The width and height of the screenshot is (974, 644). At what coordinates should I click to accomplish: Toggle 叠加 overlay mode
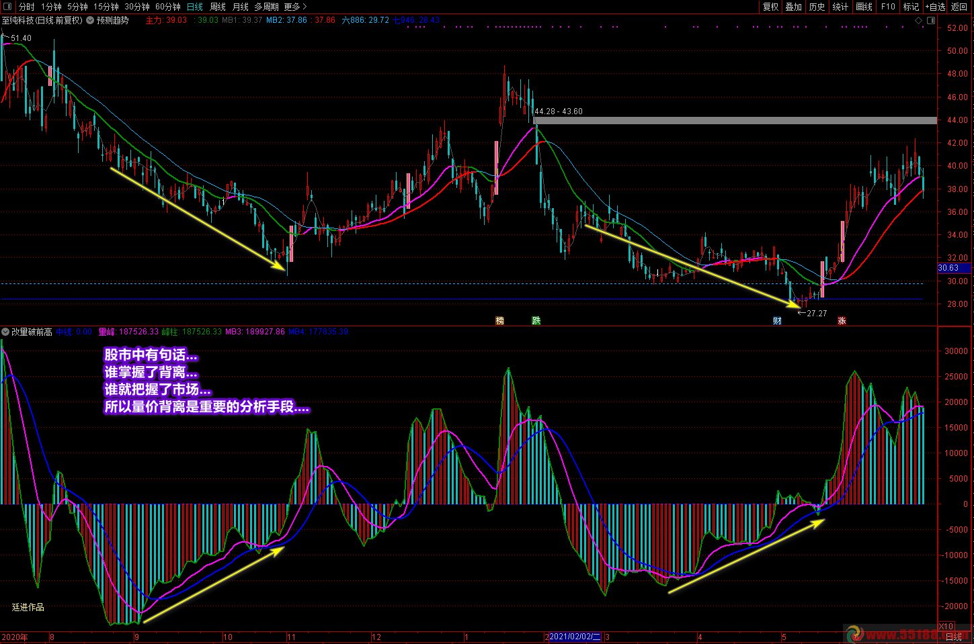[x=793, y=7]
